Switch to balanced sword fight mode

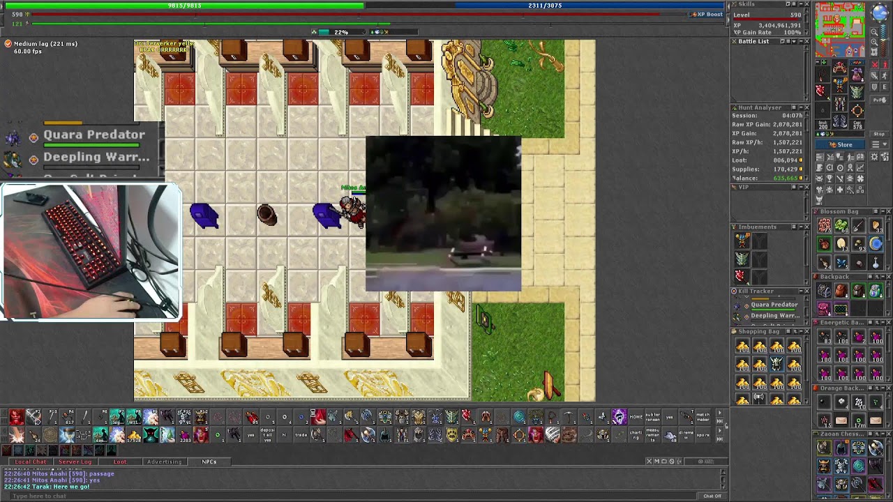(x=874, y=76)
